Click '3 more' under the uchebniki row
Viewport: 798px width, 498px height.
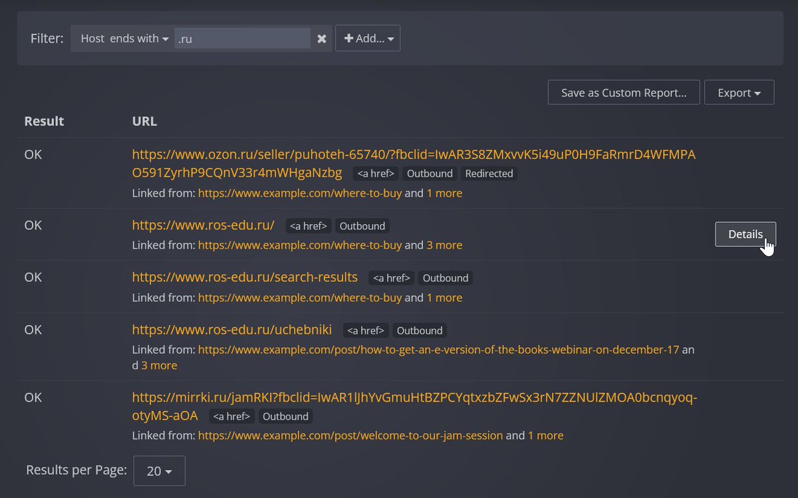pos(159,365)
